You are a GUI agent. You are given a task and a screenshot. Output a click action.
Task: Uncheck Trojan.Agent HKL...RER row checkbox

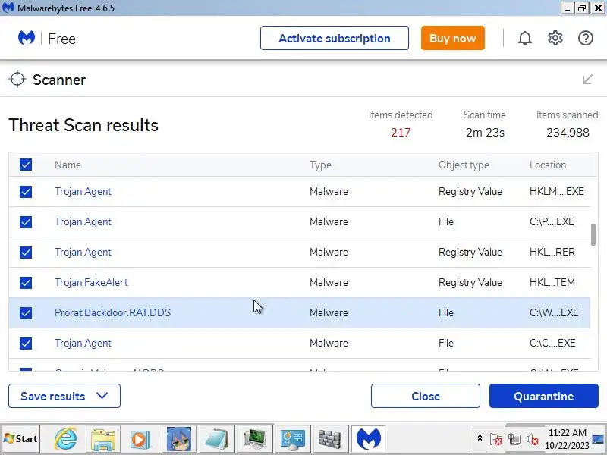pos(26,253)
